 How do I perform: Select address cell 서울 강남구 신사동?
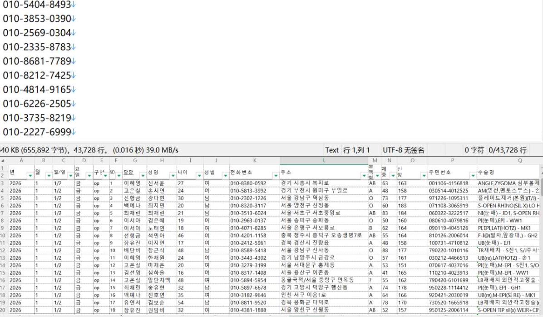(324, 251)
